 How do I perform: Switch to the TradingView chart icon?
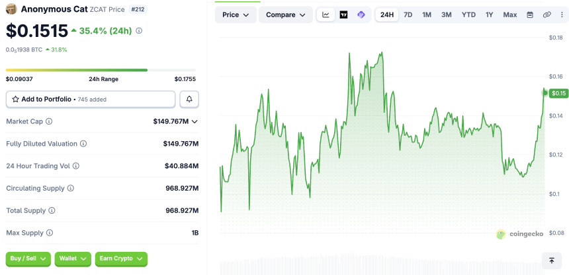point(343,15)
